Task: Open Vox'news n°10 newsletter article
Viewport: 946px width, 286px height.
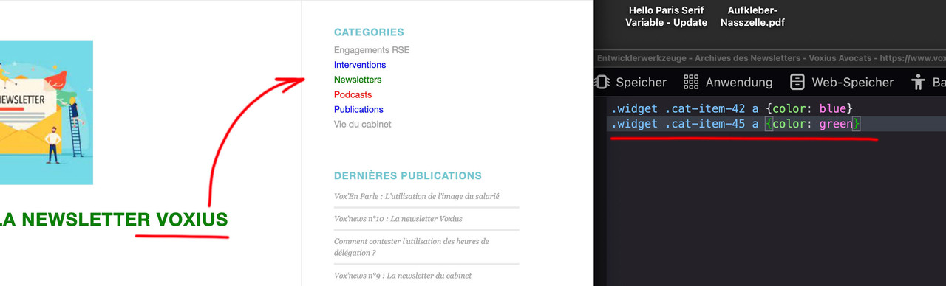Action: (398, 219)
